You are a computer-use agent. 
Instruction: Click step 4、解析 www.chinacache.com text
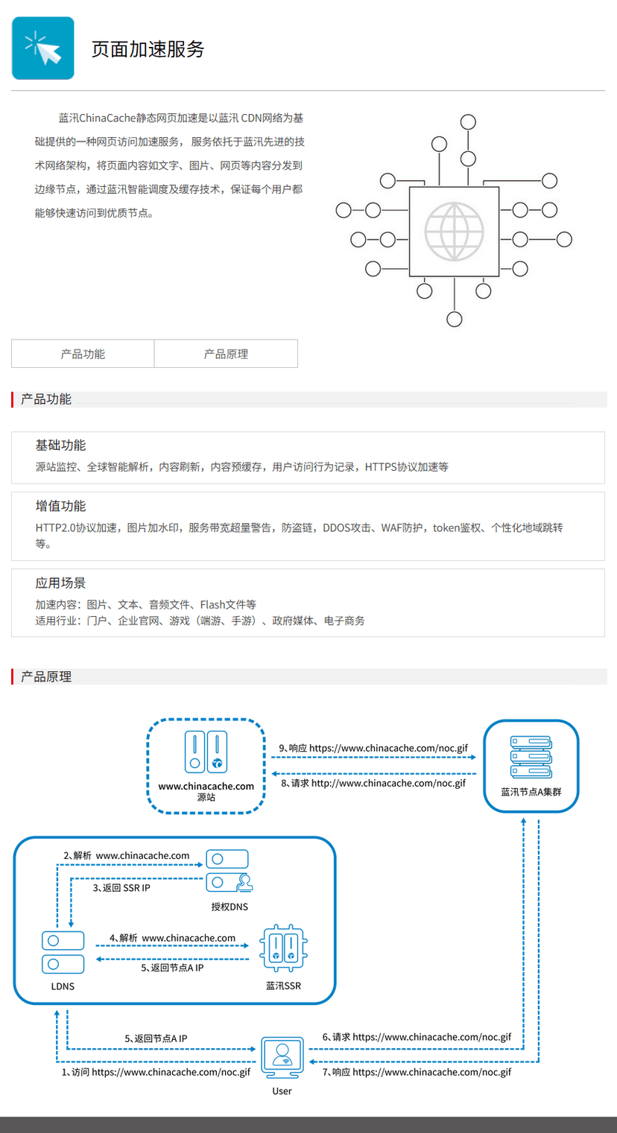pos(172,938)
